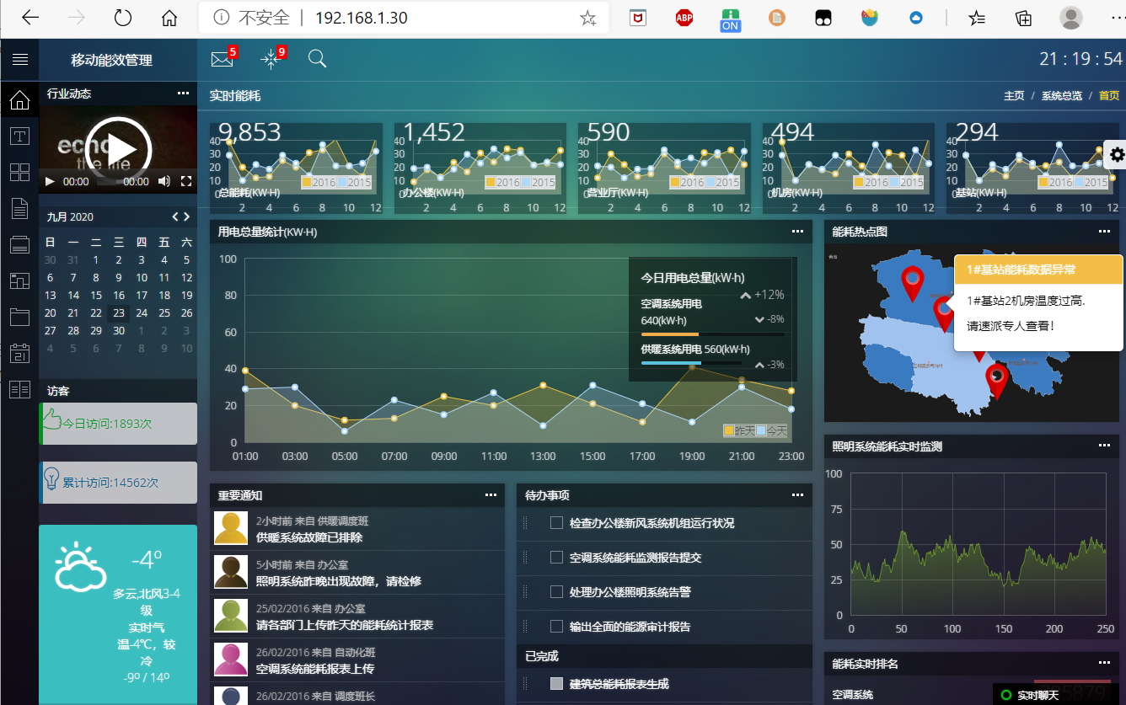The height and width of the screenshot is (705, 1126).
Task: Open the dashboard layout icon in the sidebar
Action: click(x=19, y=281)
